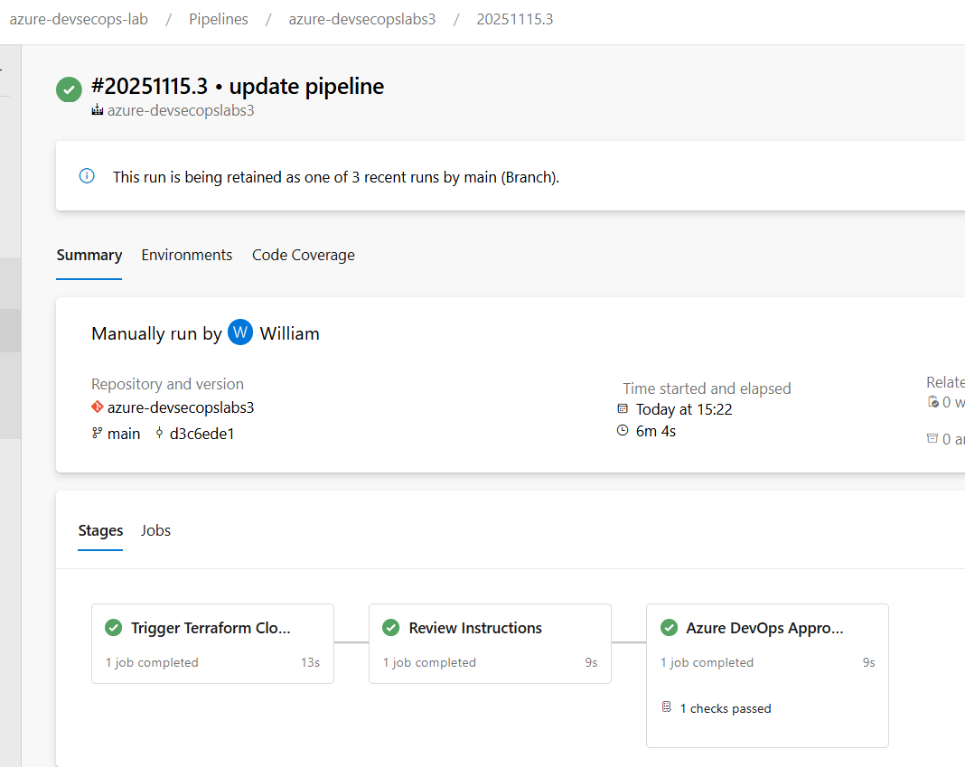Click William's blue avatar icon

[240, 332]
